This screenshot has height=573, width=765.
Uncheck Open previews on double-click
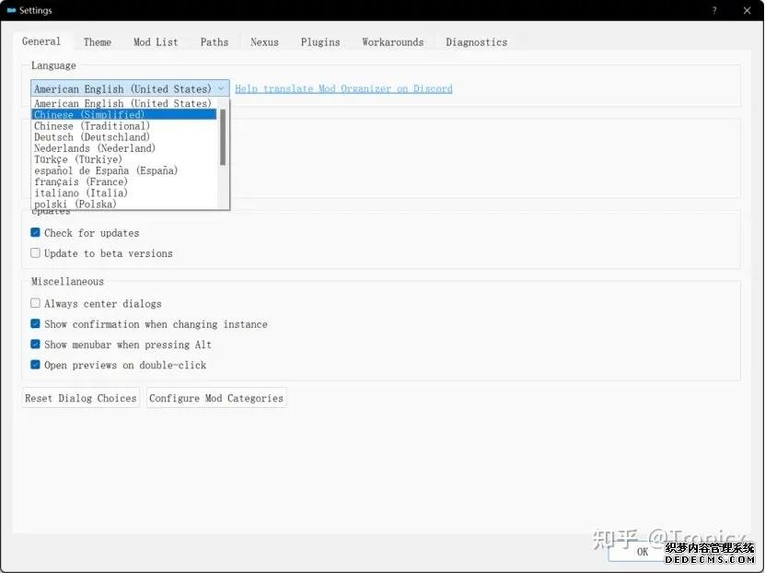[x=36, y=365]
